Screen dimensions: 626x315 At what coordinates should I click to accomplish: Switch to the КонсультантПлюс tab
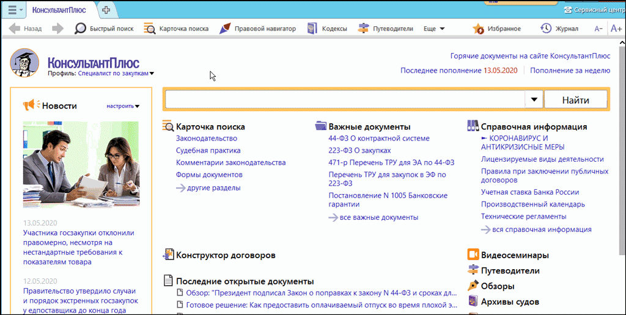(58, 10)
